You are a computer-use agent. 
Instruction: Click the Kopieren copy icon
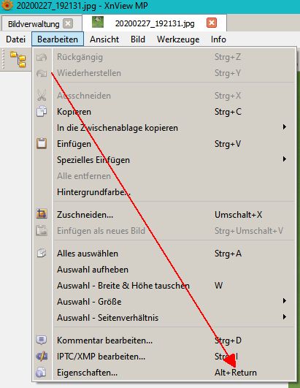coord(42,111)
